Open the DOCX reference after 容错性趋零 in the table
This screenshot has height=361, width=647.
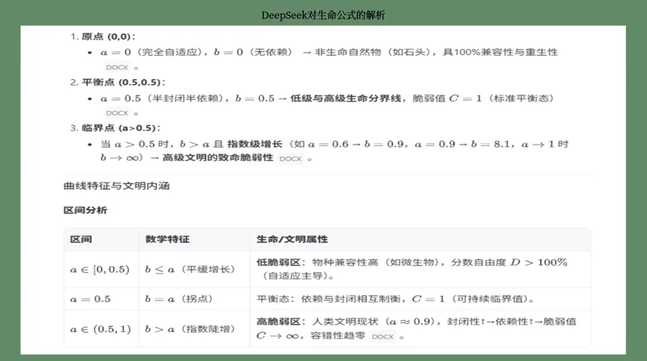coord(383,337)
